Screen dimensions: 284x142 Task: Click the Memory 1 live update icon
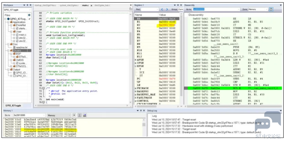tap(79, 115)
